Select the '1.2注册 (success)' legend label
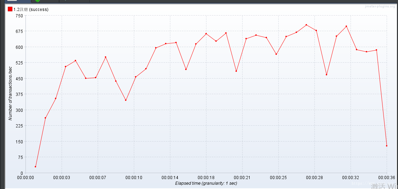 click(31, 10)
